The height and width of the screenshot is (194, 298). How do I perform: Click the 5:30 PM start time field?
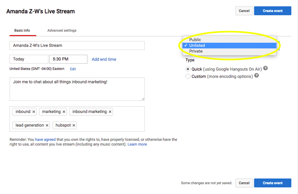point(68,59)
